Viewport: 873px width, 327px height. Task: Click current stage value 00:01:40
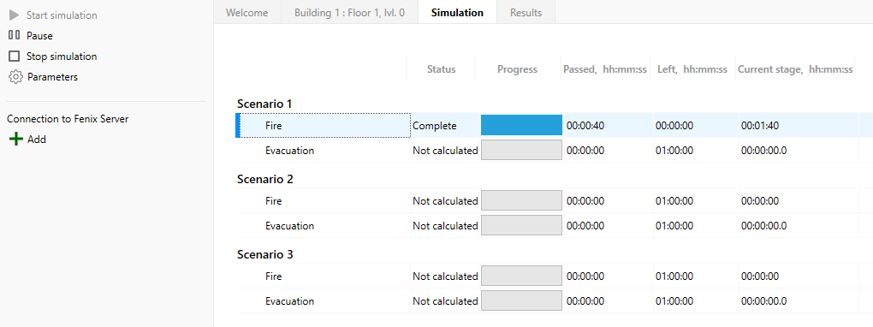click(759, 126)
